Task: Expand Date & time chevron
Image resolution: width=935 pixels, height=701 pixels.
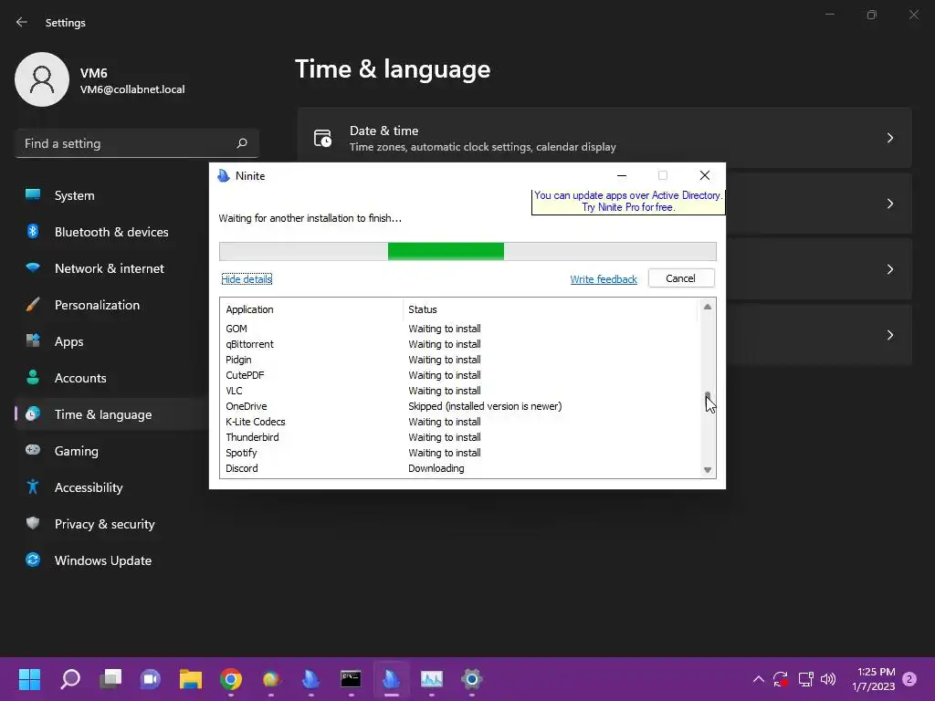Action: pyautogui.click(x=889, y=138)
